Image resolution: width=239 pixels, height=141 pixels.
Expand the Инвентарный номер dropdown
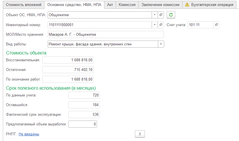(x=155, y=25)
